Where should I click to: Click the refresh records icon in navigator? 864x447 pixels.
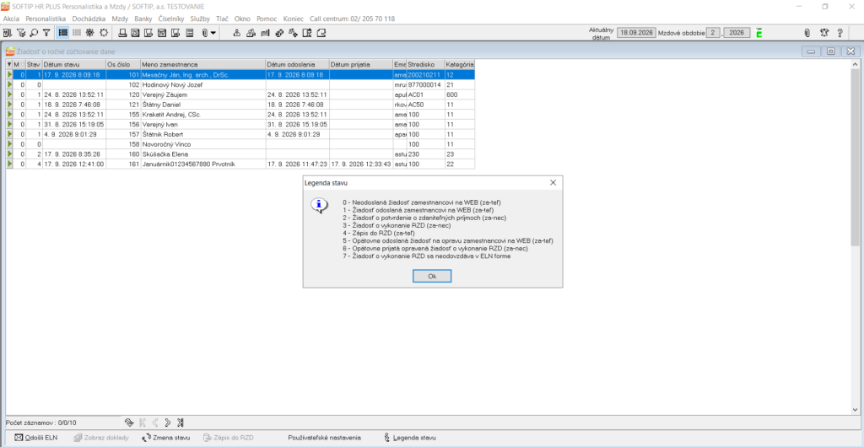pyautogui.click(x=129, y=423)
